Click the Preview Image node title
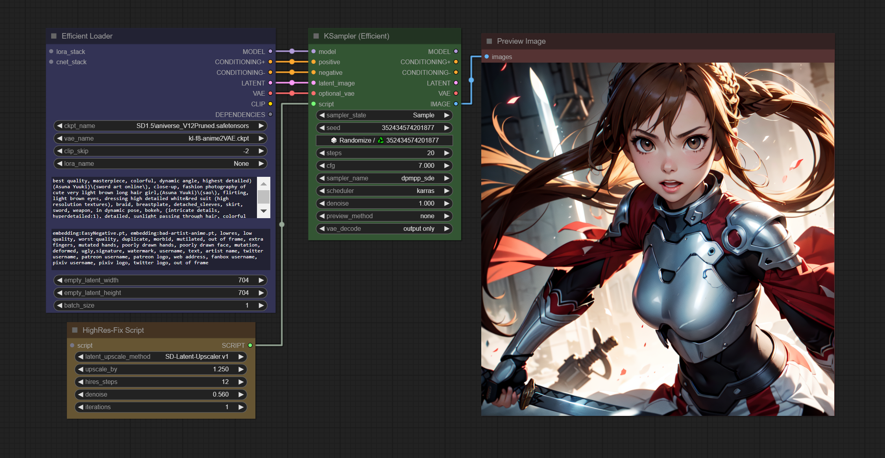This screenshot has width=885, height=458. [x=521, y=41]
